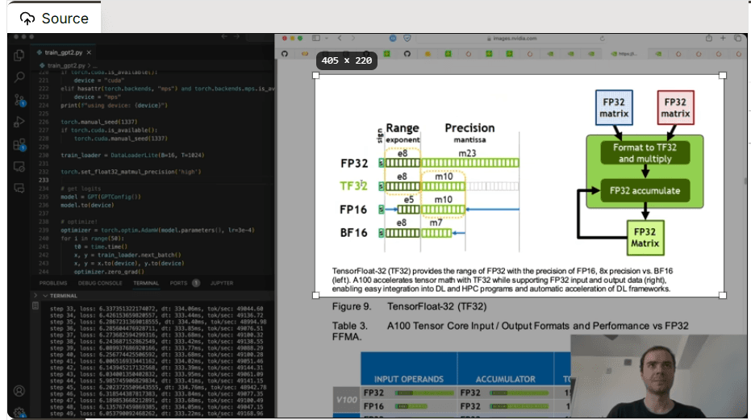The image size is (751, 420).
Task: Click the images.nvidia.com address bar
Action: [511, 39]
